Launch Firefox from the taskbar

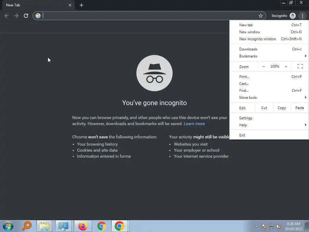(x=83, y=226)
